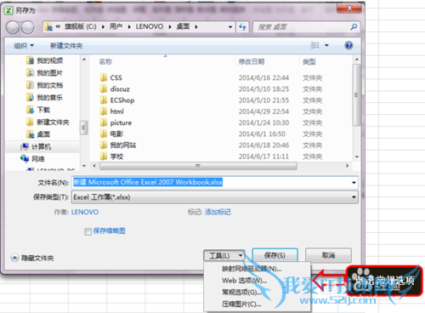Click the Forward navigation arrow
The image size is (425, 313).
tap(27, 27)
